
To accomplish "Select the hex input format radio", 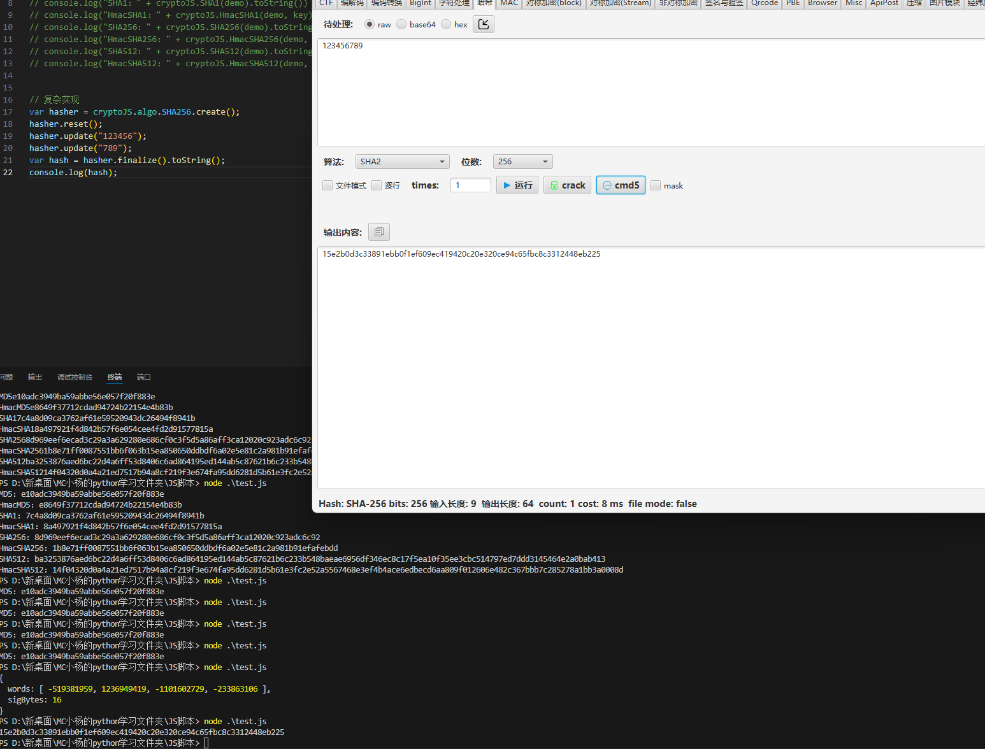I will 446,24.
